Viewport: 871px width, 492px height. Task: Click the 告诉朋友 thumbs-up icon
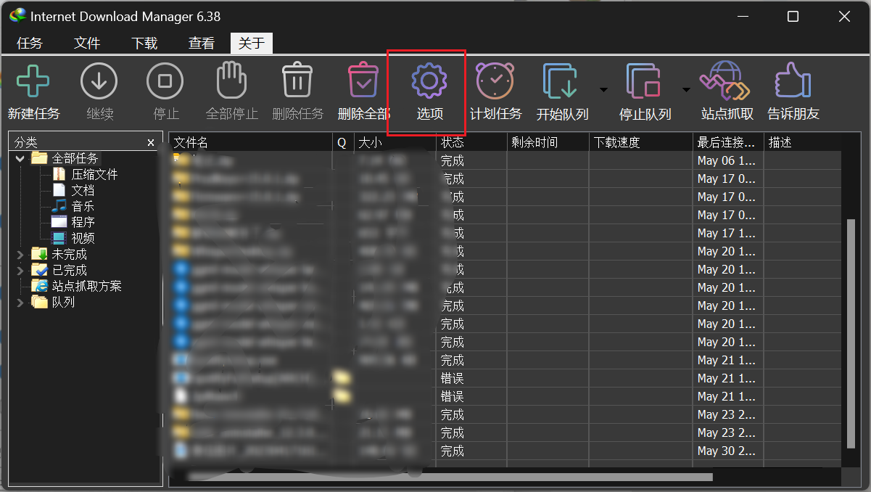pos(793,81)
